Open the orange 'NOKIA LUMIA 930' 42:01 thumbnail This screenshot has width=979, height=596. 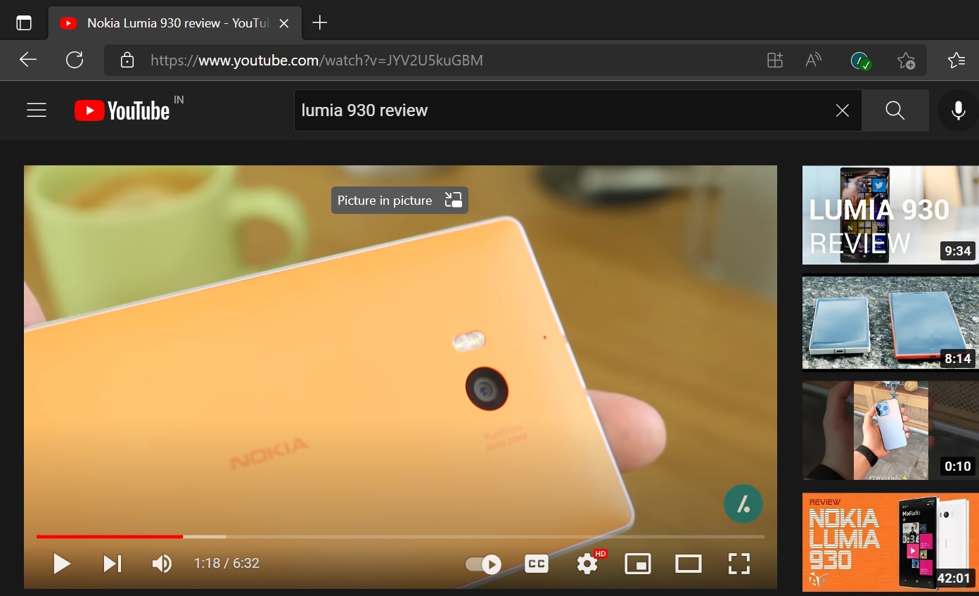point(890,543)
